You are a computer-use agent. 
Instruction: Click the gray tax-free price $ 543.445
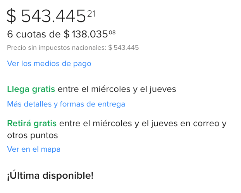[x=123, y=48]
